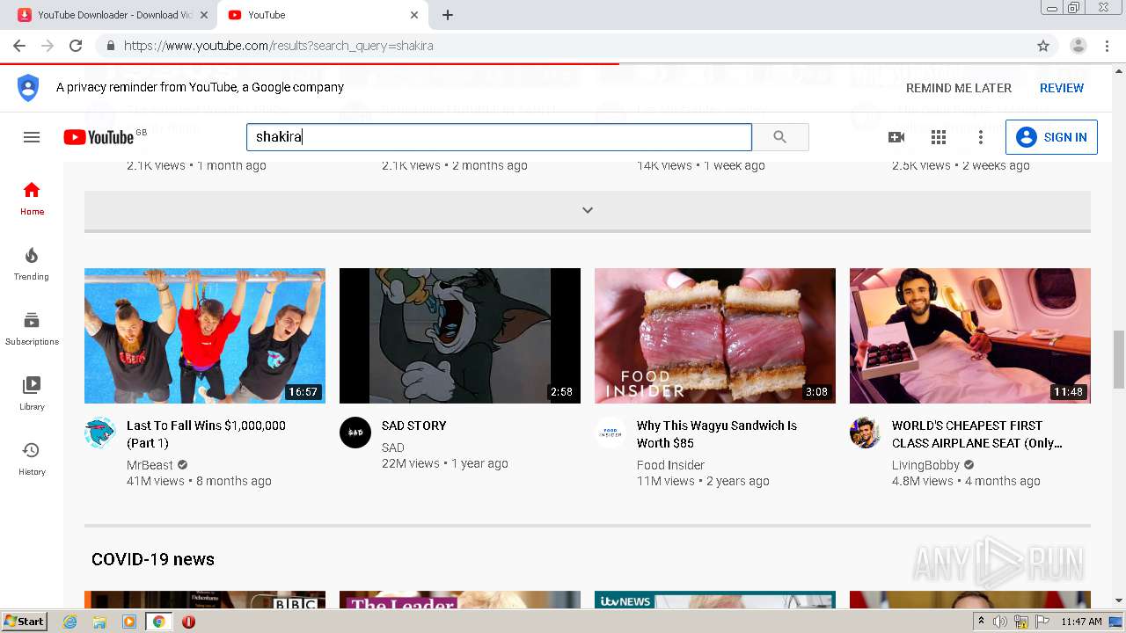Open Internet Explorer from the taskbar
This screenshot has width=1126, height=633.
(70, 622)
